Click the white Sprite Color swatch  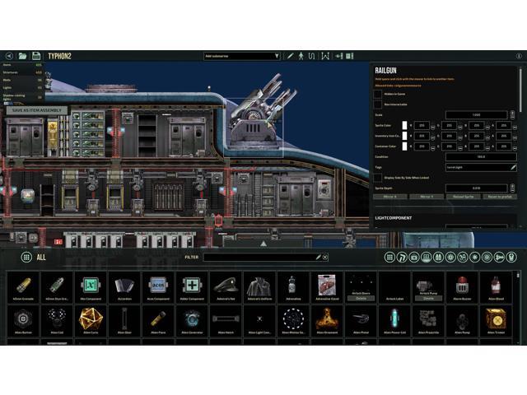tap(405, 125)
